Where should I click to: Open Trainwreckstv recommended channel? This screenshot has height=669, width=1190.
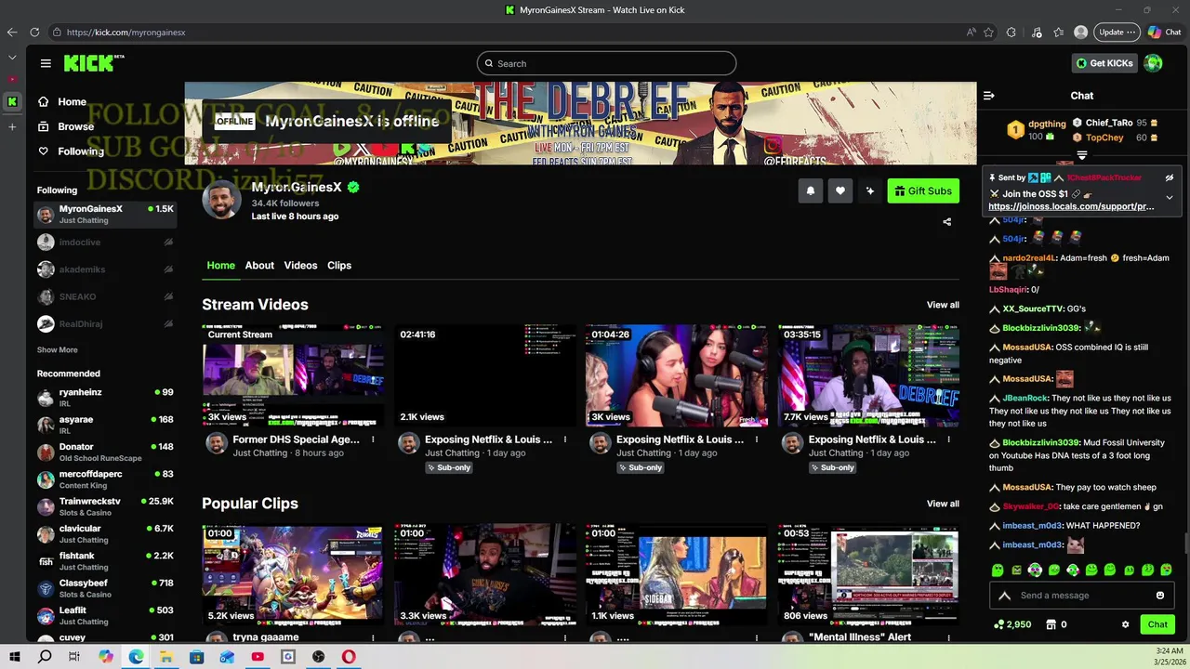coord(105,506)
